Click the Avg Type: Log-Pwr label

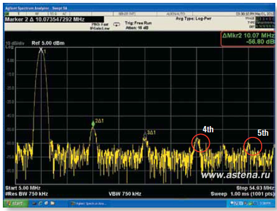pos(193,19)
